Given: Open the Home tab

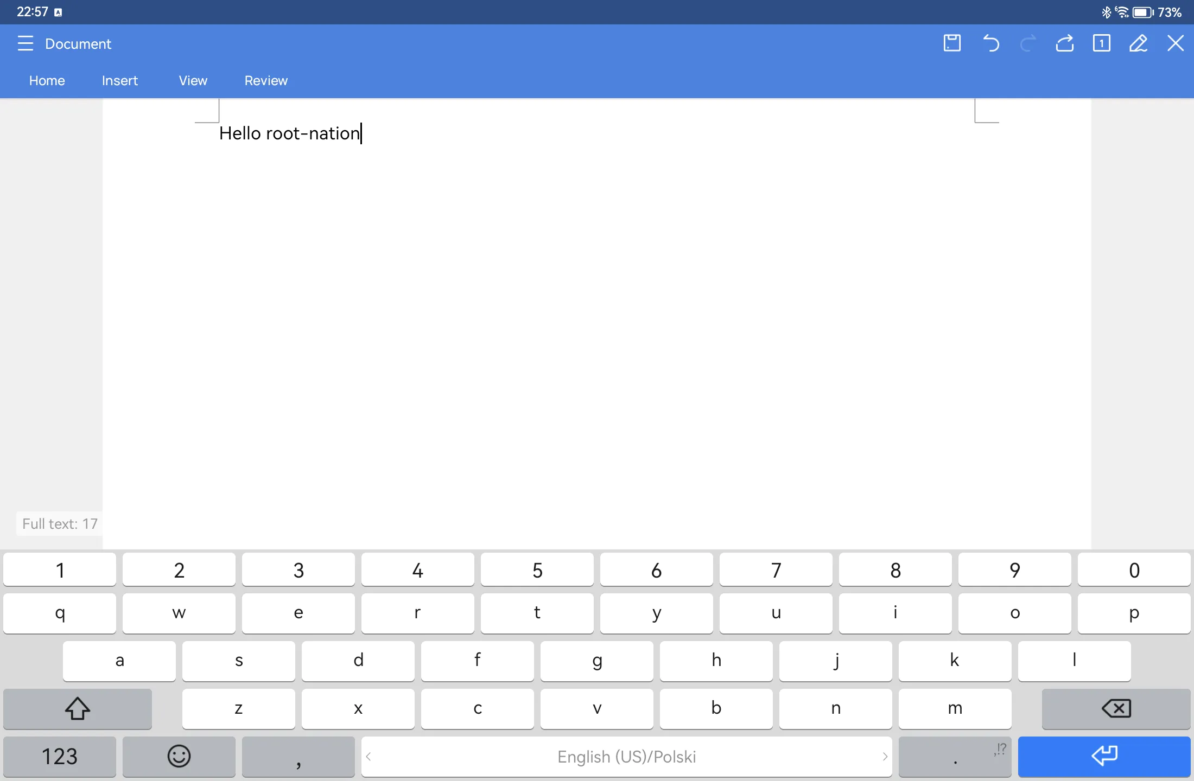Looking at the screenshot, I should pyautogui.click(x=47, y=81).
